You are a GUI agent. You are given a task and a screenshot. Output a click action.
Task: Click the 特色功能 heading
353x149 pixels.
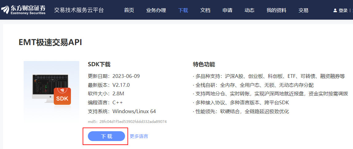pyautogui.click(x=204, y=64)
